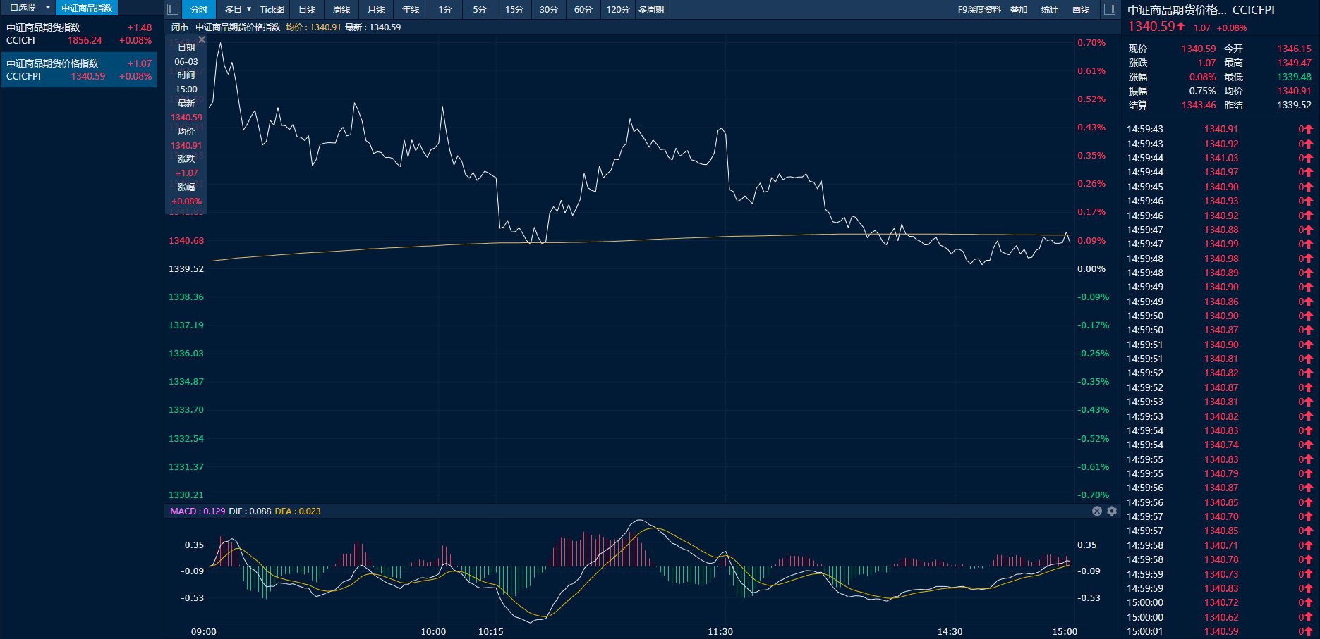
Task: Open MACD indicator settings gear
Action: point(1112,511)
